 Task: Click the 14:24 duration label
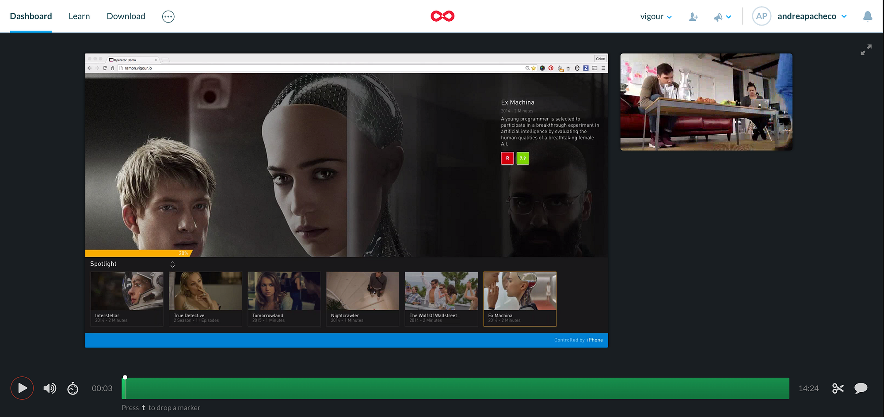click(x=808, y=388)
